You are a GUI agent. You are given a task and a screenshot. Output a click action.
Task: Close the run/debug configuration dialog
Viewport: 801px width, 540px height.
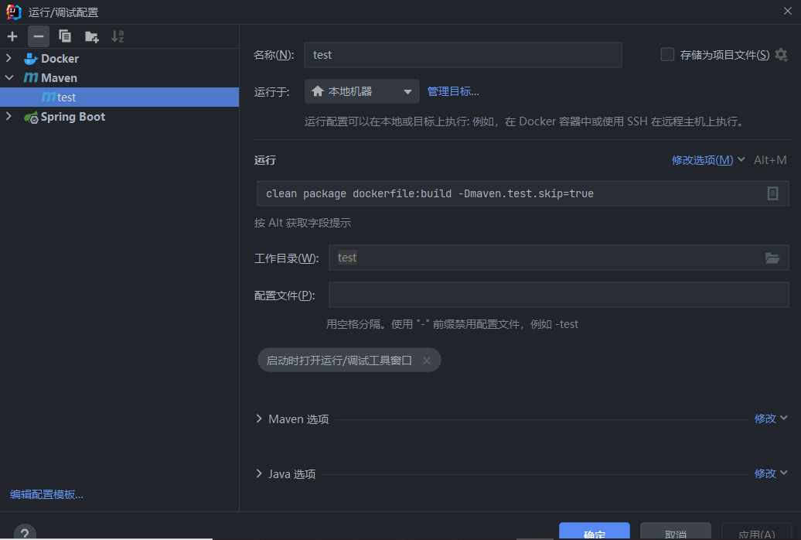(x=788, y=12)
